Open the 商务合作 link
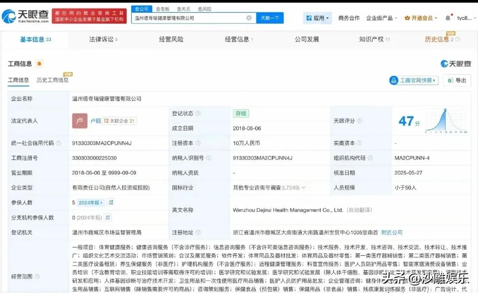Viewport: 478px width, 293px height. pos(349,18)
